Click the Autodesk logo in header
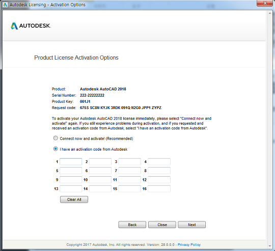 [31, 26]
